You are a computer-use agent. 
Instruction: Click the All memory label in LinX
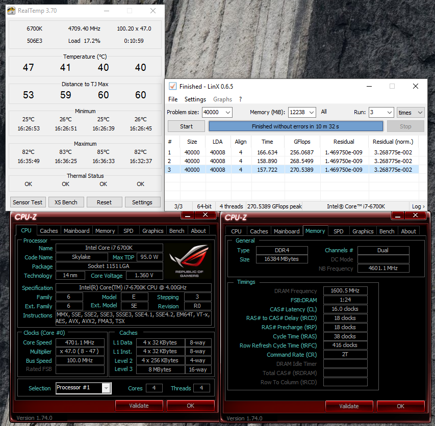[x=324, y=112]
